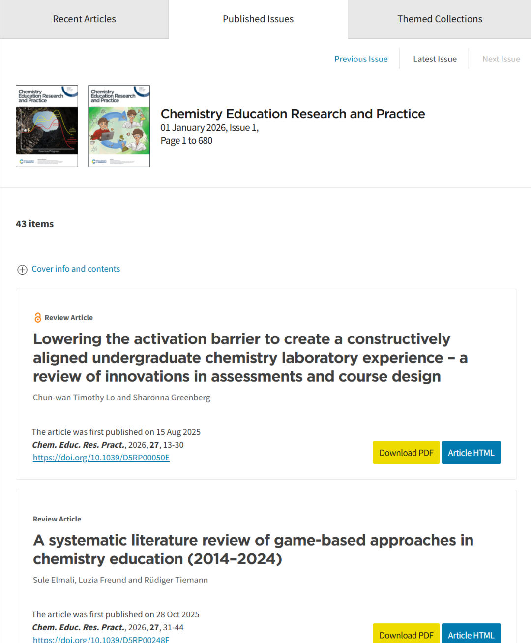
Task: Follow DOI link D5RP00248F
Action: click(x=101, y=639)
